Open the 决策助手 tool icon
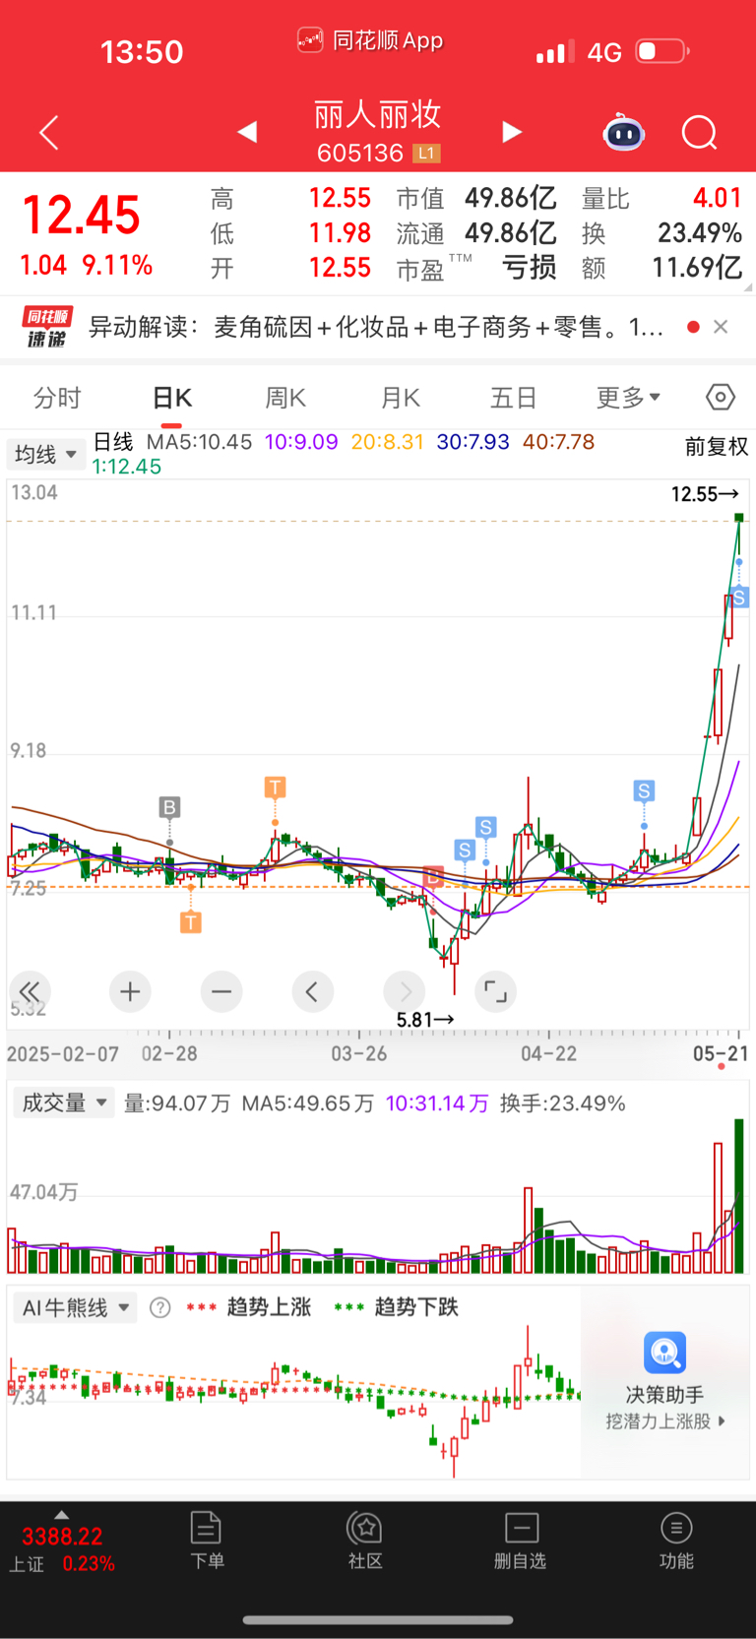The width and height of the screenshot is (756, 1639). [x=665, y=1353]
